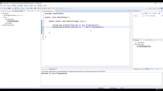
Task: Click the Activate... link in Task List
Action: click(x=153, y=16)
